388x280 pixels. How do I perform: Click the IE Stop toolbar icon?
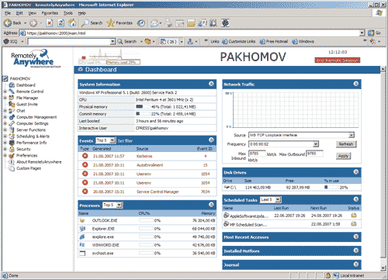pyautogui.click(x=50, y=23)
